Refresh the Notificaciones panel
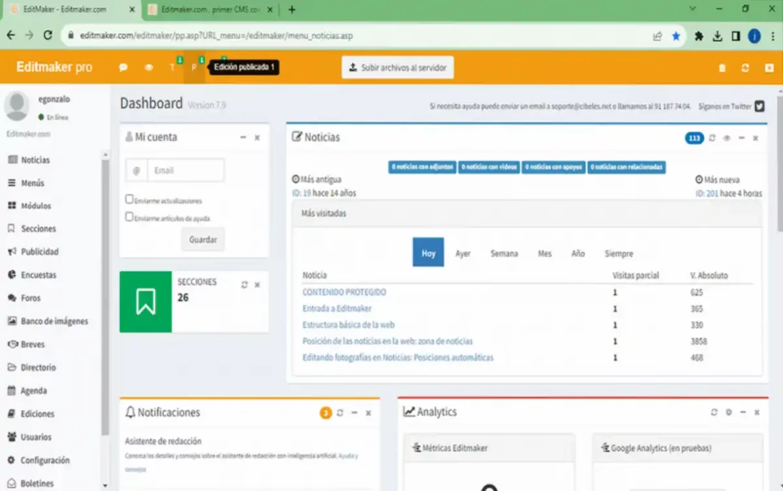This screenshot has height=491, width=783. tap(340, 413)
